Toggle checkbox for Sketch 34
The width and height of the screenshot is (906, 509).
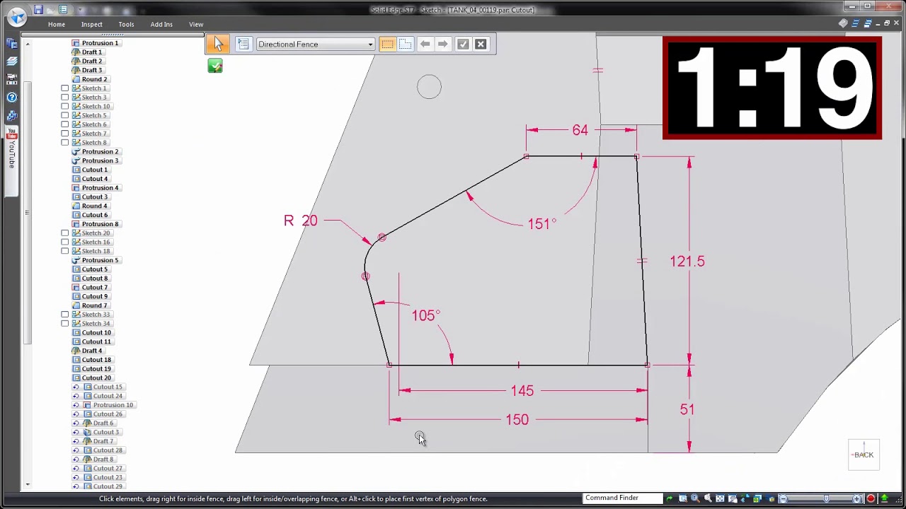[x=65, y=323]
